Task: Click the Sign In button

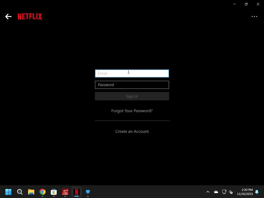Action: click(x=132, y=96)
